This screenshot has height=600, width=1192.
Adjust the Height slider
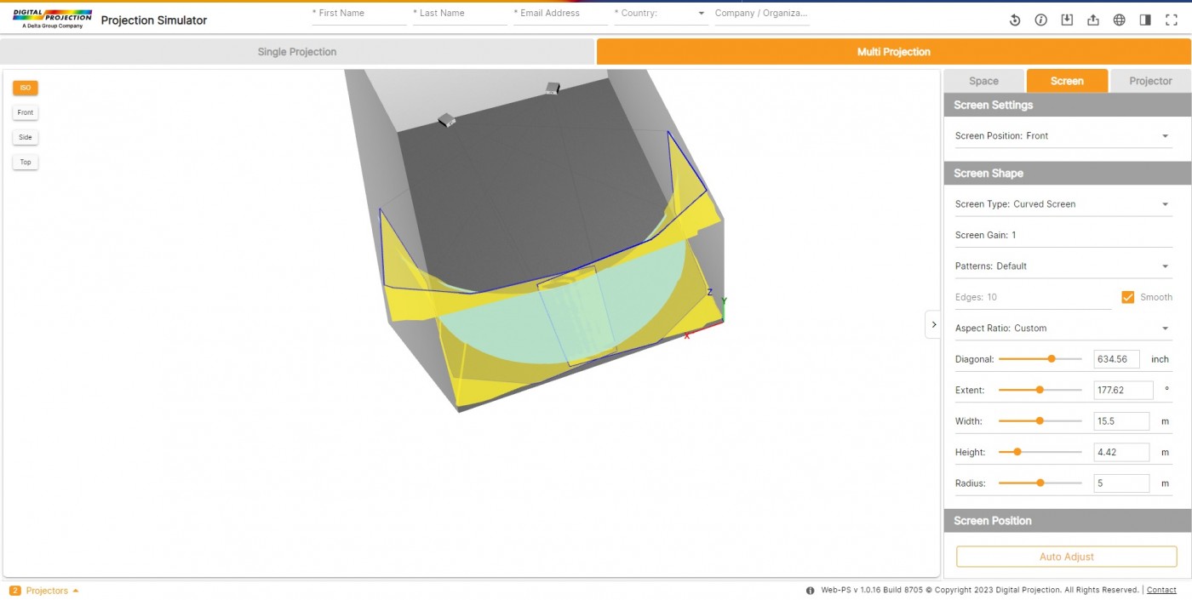pyautogui.click(x=1017, y=452)
